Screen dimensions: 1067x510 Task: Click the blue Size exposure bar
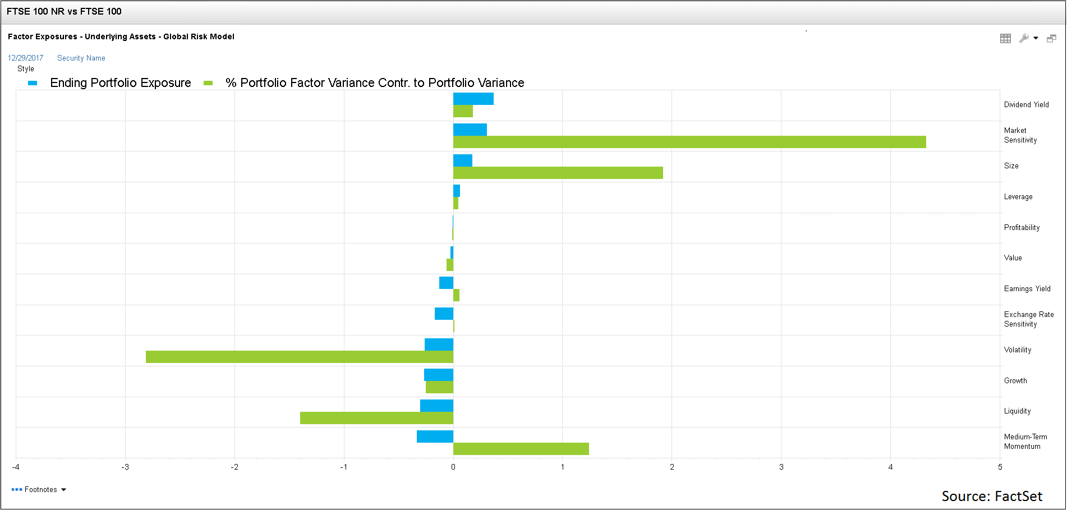[x=463, y=160]
